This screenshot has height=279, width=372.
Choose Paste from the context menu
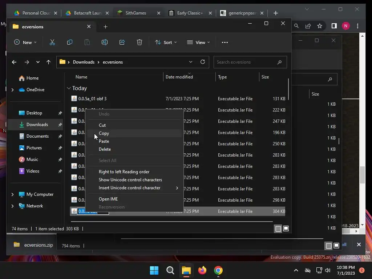click(134, 141)
